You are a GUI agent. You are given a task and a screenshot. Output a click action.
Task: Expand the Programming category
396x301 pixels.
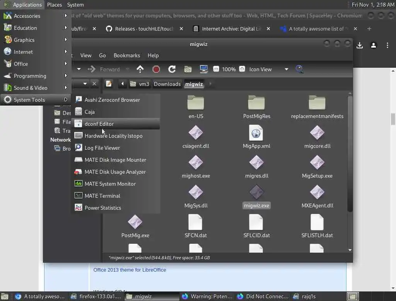36,76
